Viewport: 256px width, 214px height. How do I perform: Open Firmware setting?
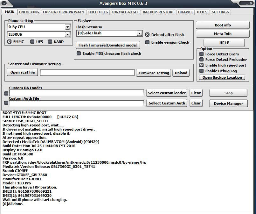154,73
